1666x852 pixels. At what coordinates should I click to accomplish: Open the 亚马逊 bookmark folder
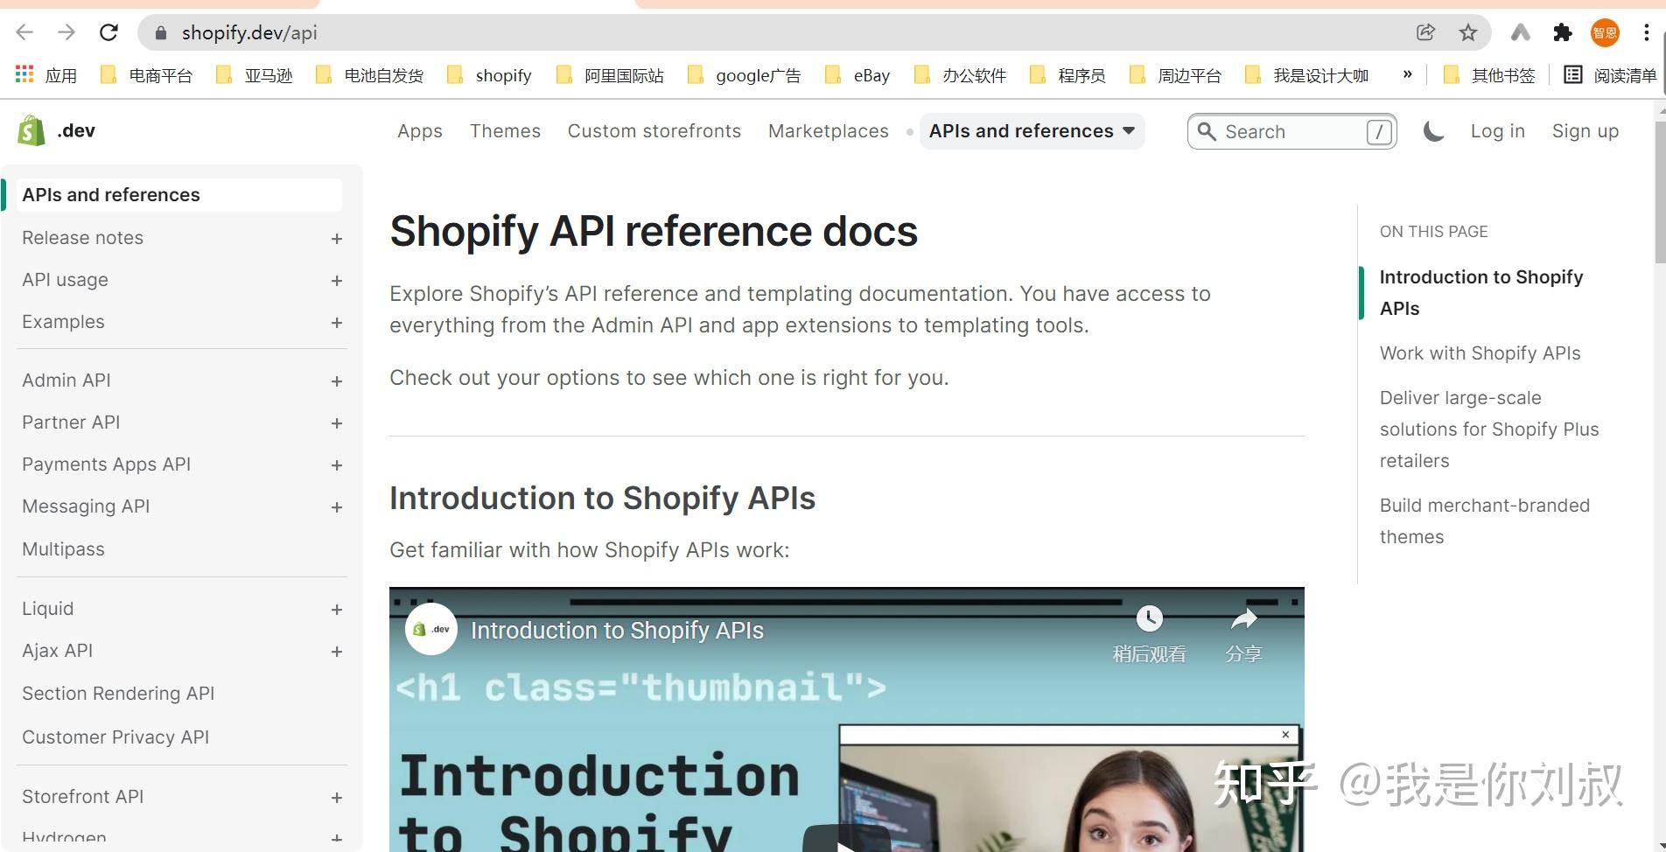tap(254, 75)
